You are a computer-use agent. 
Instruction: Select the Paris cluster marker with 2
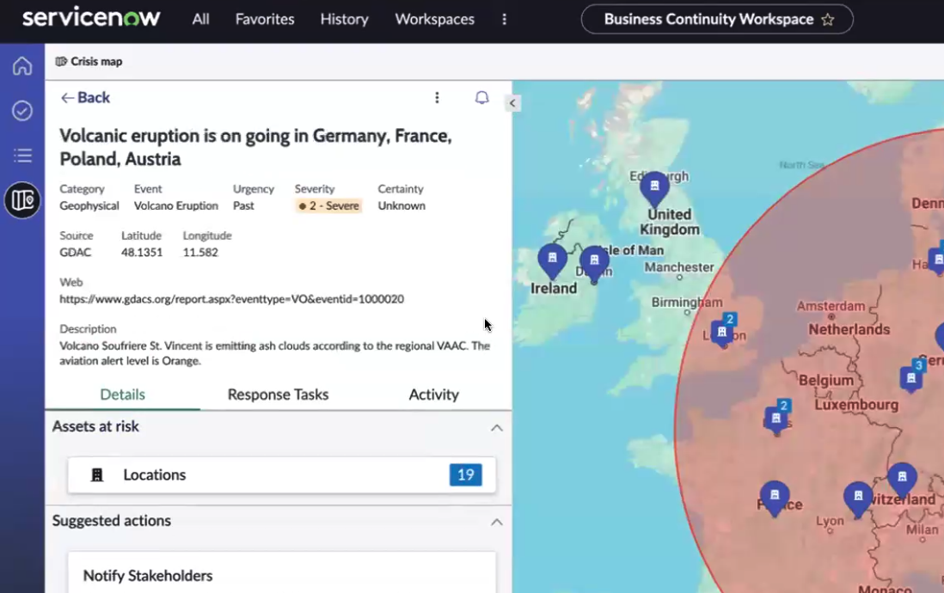777,417
